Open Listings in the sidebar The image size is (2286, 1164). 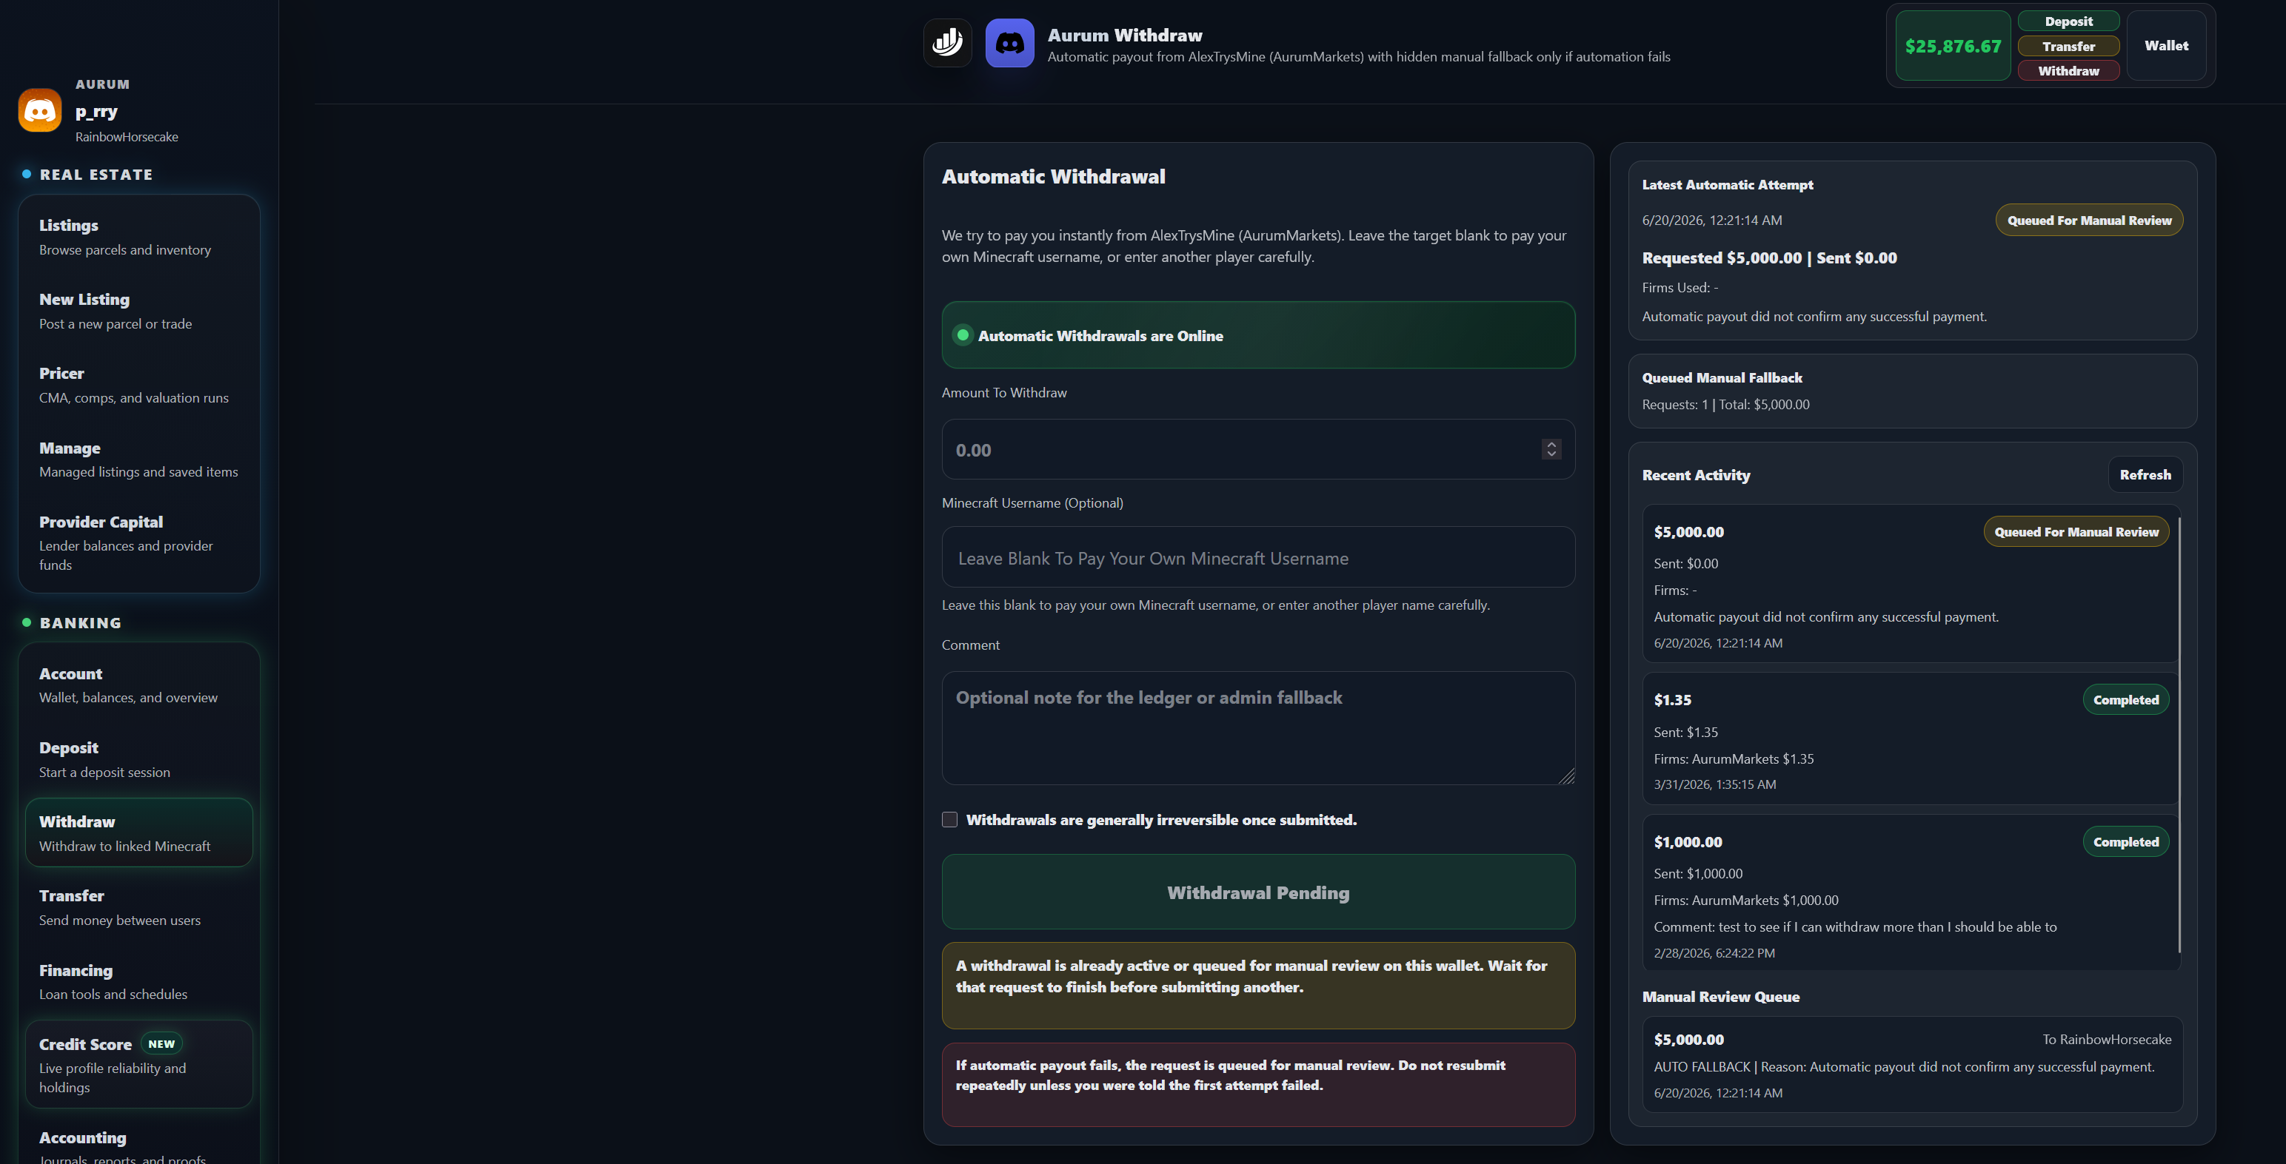pyautogui.click(x=139, y=237)
